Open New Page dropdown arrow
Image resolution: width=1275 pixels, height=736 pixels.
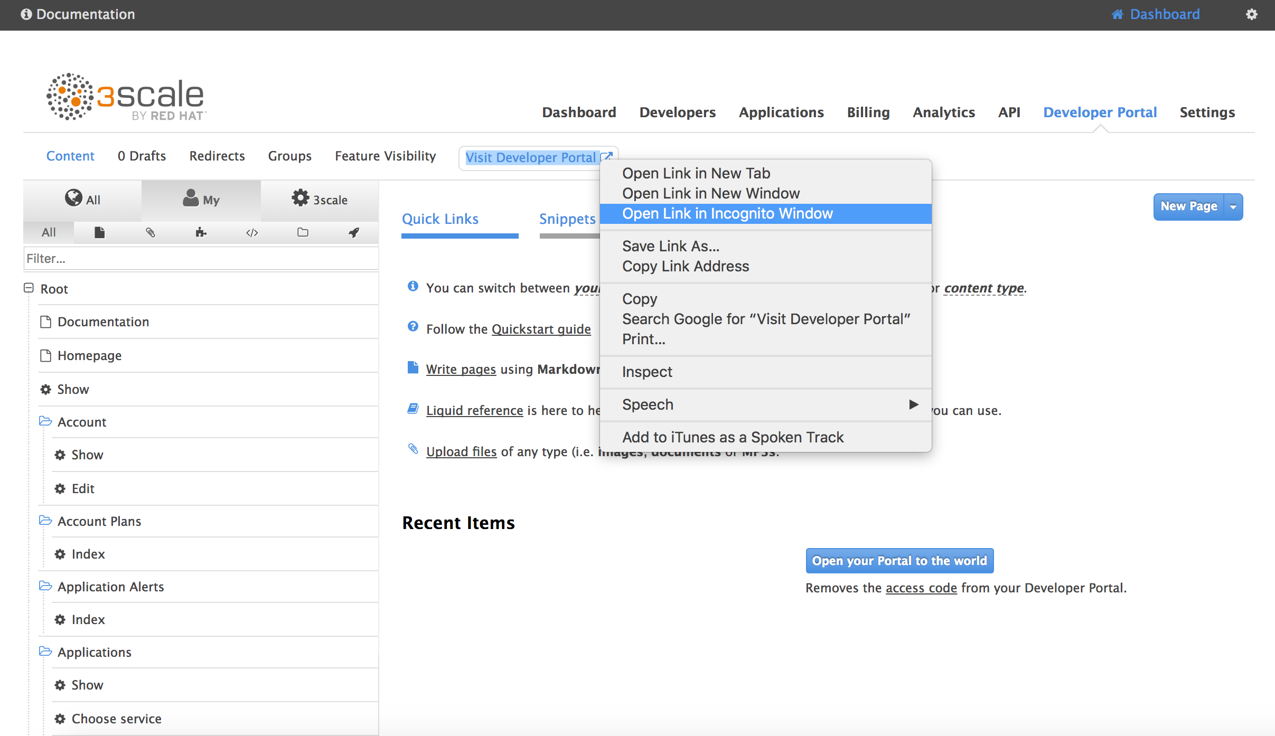point(1233,207)
